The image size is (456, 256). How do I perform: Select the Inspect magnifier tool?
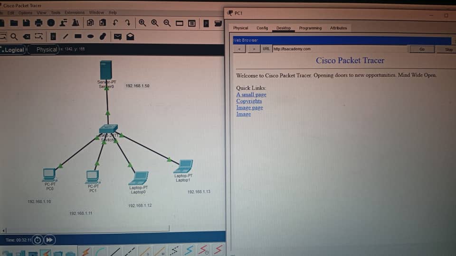pos(14,37)
